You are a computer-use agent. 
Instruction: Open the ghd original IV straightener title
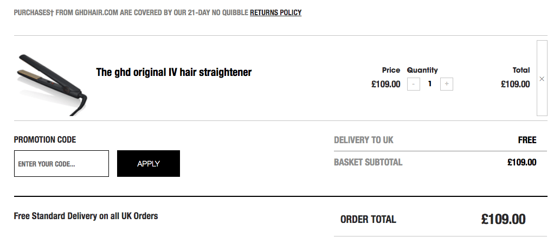(173, 72)
